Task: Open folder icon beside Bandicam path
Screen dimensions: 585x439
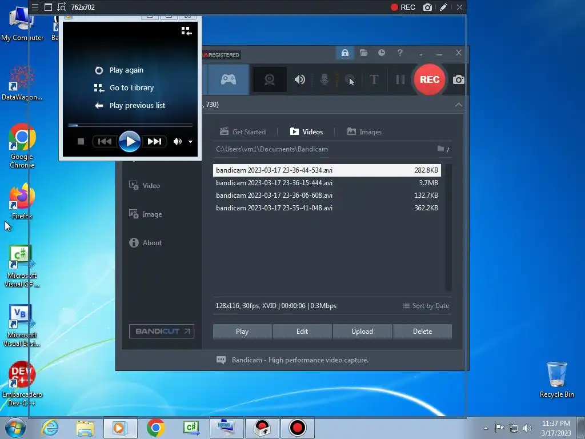Action: pyautogui.click(x=440, y=149)
